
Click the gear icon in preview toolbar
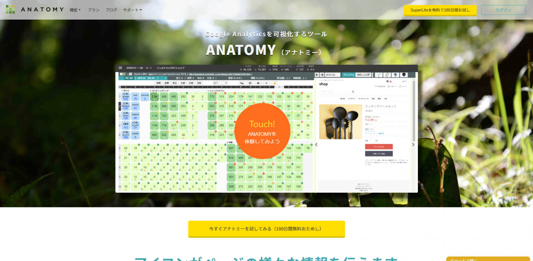[395, 75]
